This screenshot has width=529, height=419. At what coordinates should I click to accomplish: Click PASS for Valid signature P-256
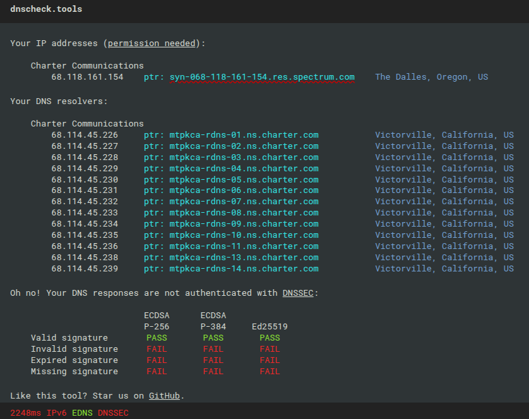157,338
